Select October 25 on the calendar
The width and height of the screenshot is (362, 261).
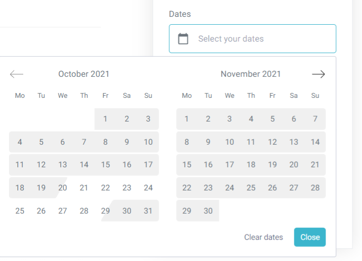coord(20,211)
